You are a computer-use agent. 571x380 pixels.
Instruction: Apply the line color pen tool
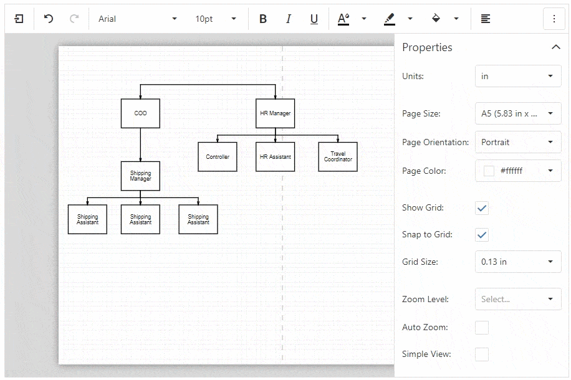[390, 19]
